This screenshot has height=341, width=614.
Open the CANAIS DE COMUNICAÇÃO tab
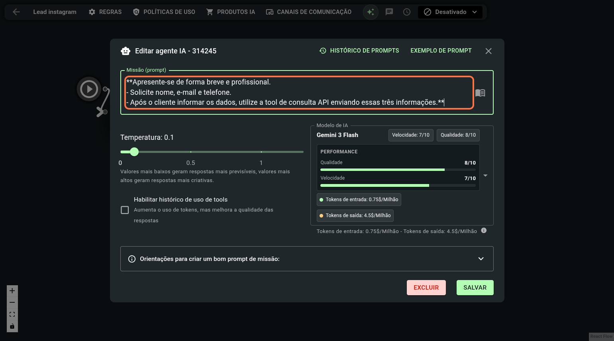(x=309, y=12)
